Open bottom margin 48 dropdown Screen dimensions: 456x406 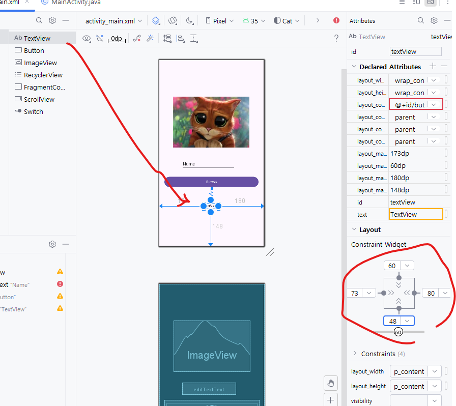(x=407, y=321)
